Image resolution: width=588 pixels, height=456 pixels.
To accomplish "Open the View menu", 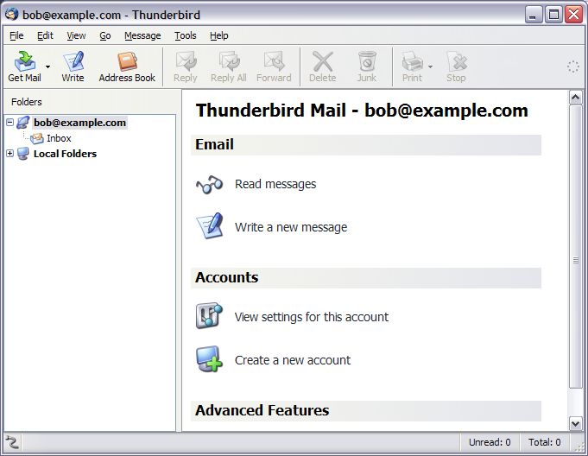I will pos(76,35).
